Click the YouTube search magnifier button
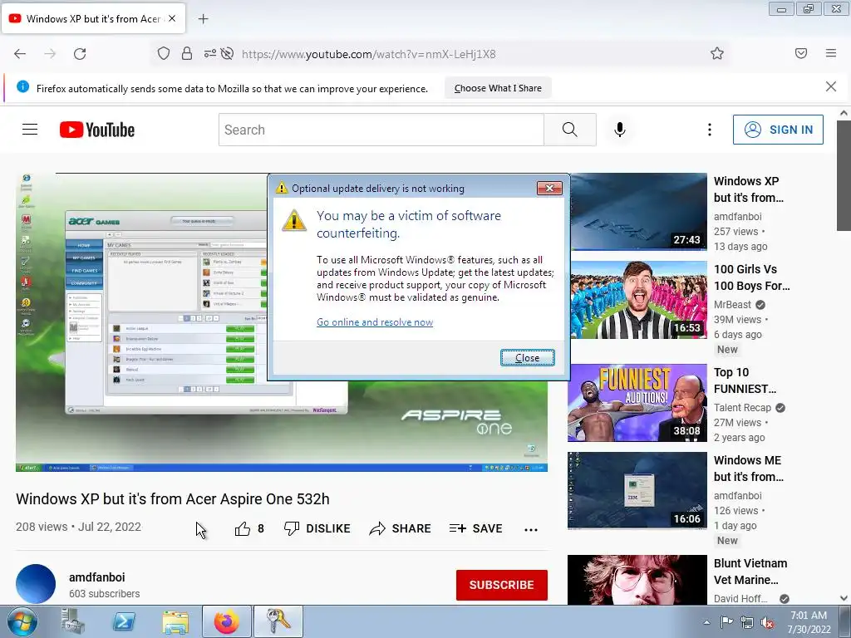 tap(570, 130)
